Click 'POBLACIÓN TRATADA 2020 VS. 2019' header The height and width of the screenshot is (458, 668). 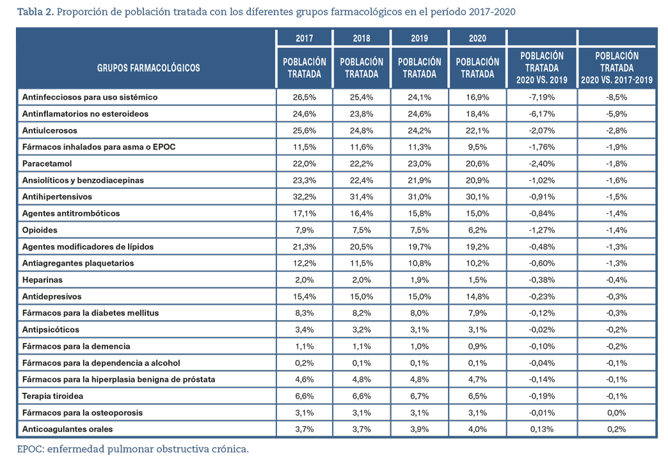(542, 68)
